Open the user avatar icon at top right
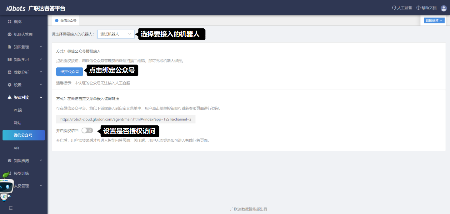Image resolution: width=450 pixels, height=214 pixels. (443, 8)
